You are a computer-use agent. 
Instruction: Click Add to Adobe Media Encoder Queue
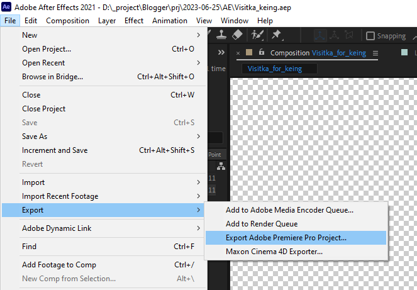coord(296,210)
